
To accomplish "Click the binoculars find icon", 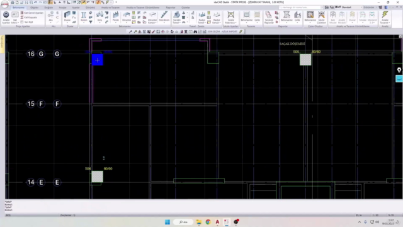I will pos(195,32).
